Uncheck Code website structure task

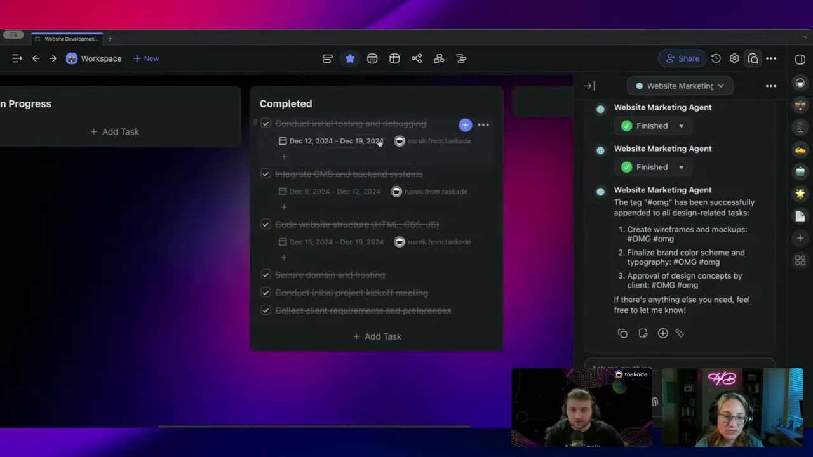(265, 224)
